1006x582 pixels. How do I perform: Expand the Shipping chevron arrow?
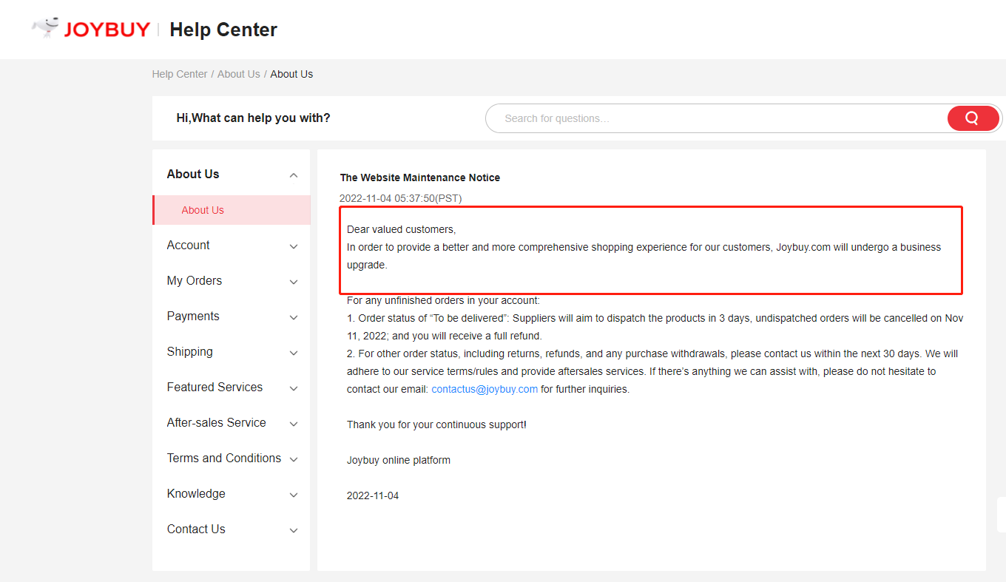pyautogui.click(x=294, y=353)
